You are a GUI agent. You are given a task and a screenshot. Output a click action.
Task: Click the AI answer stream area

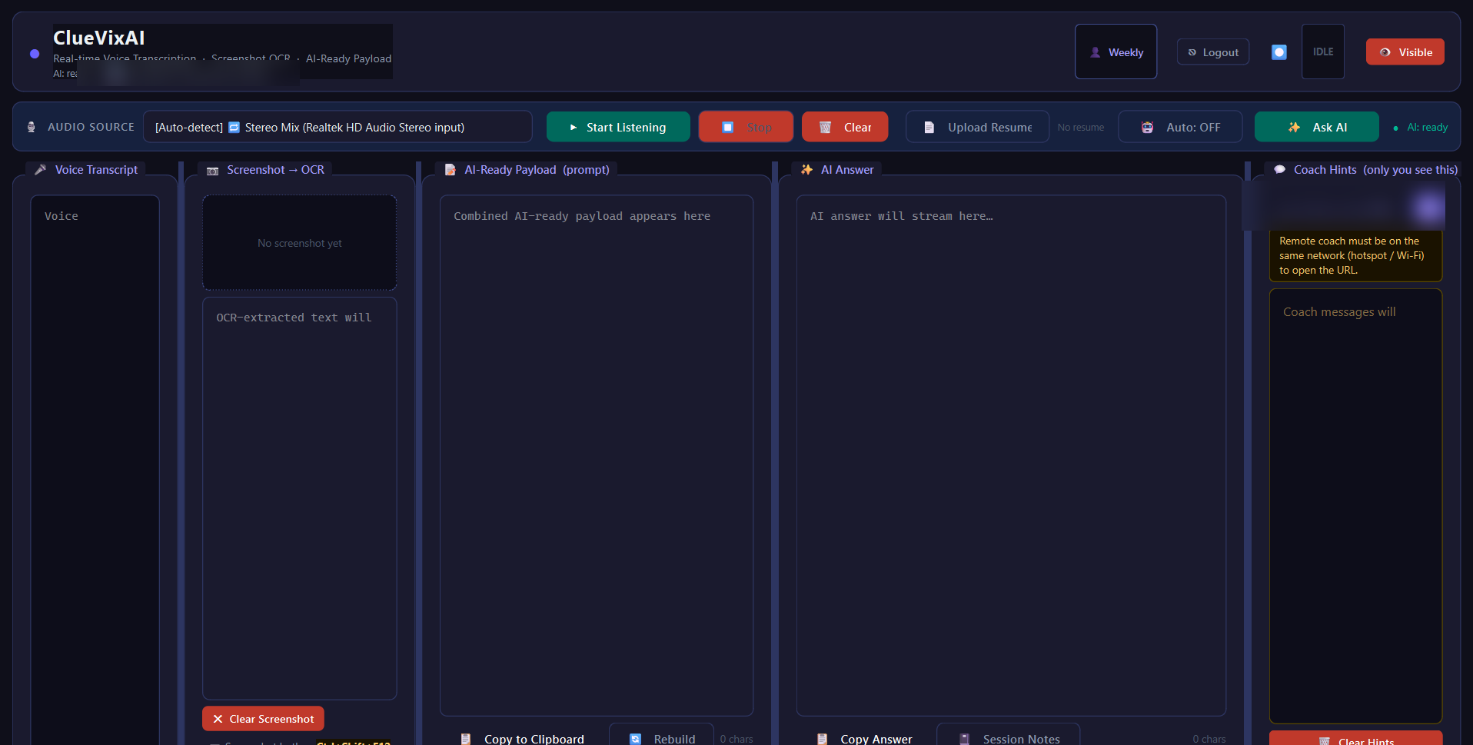(x=1011, y=455)
